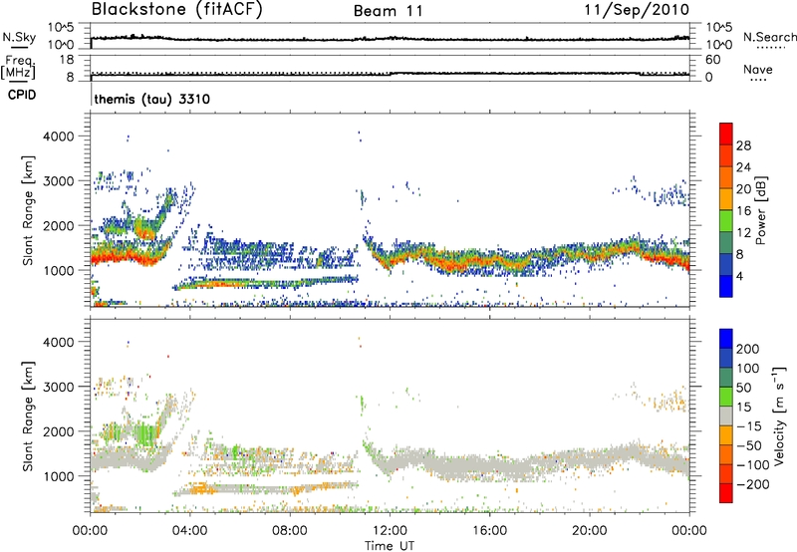Click the gray ±15 velocity color segment

(x=726, y=416)
